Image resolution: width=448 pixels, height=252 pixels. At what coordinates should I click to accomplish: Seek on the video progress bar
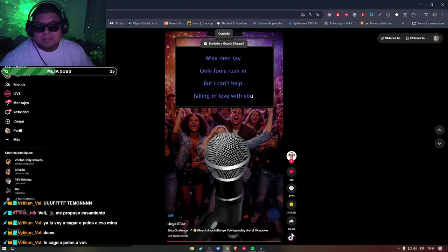coord(224,241)
